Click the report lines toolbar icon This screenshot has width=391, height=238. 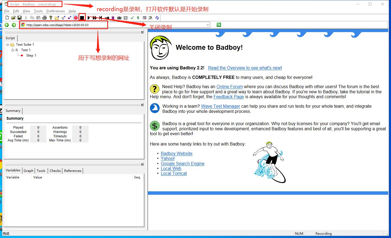[x=150, y=18]
